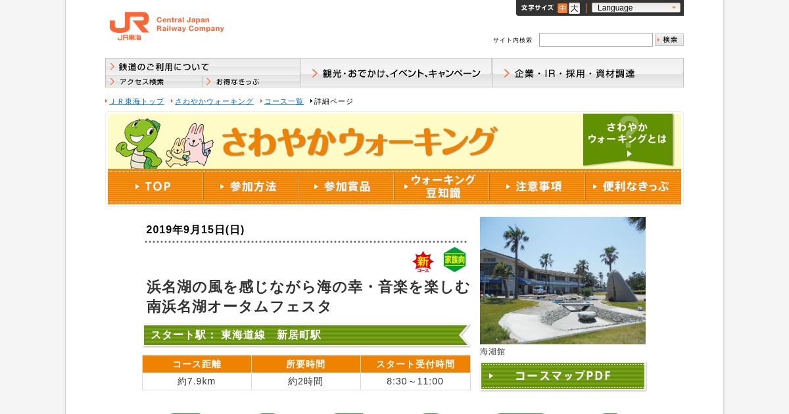The height and width of the screenshot is (414, 789).
Task: Set text size to 中 (medium)
Action: point(562,8)
